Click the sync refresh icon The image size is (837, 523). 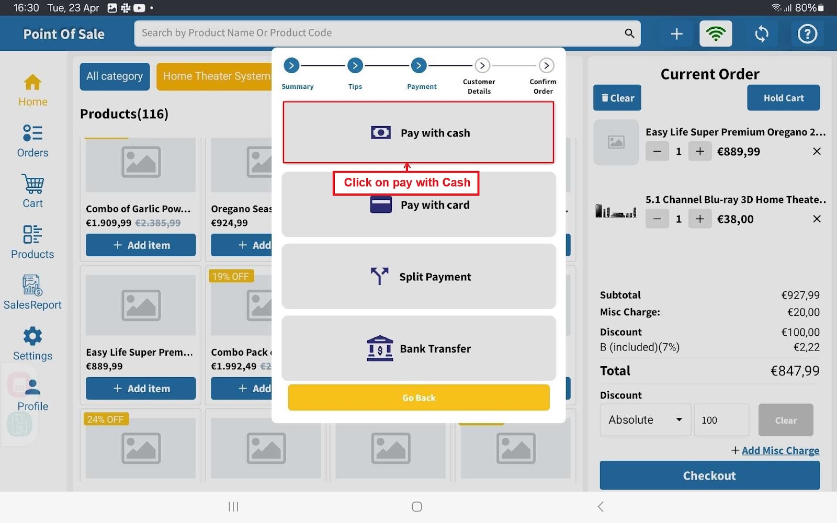[762, 34]
